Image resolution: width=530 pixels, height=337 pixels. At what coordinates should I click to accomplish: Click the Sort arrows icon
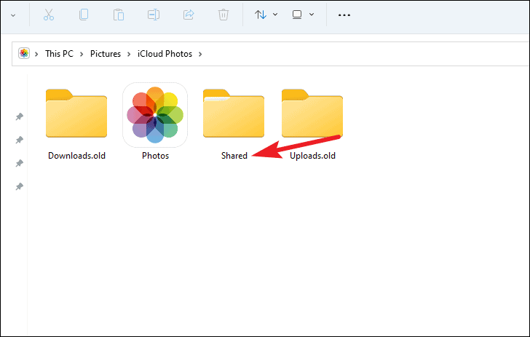(x=261, y=15)
